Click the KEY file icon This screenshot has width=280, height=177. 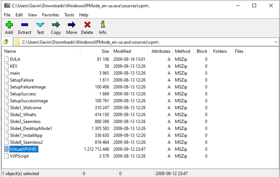click(x=6, y=66)
